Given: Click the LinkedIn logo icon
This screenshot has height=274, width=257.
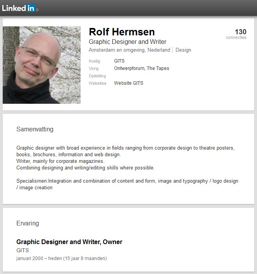Looking at the screenshot, I should [x=19, y=8].
